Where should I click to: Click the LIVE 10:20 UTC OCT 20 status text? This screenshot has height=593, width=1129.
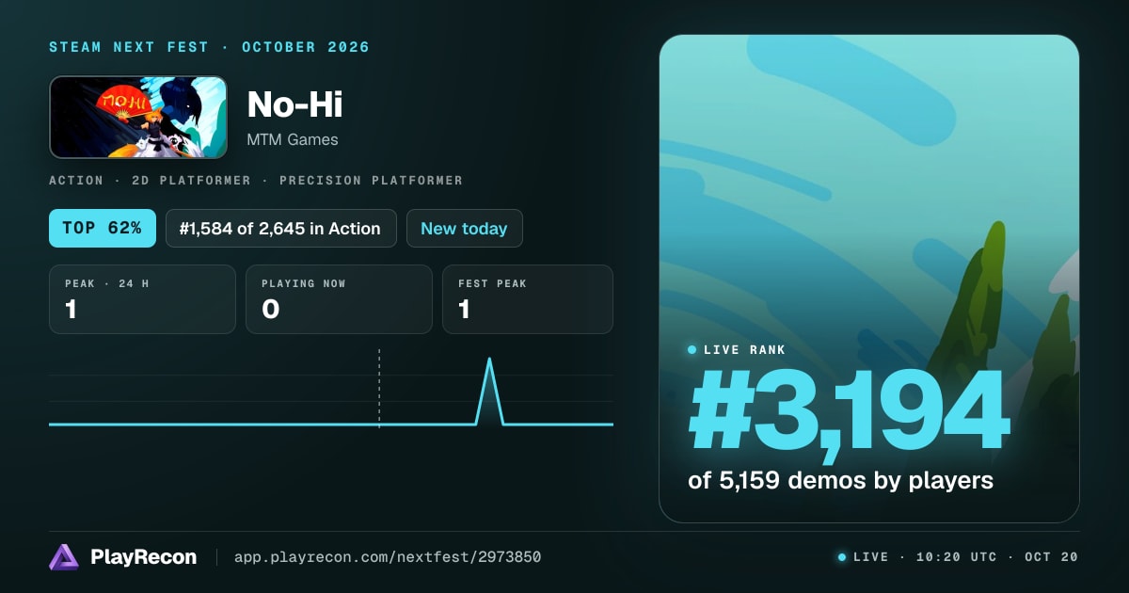pyautogui.click(x=959, y=557)
